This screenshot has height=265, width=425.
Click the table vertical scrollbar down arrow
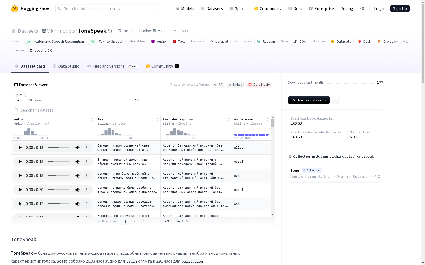coord(273,215)
